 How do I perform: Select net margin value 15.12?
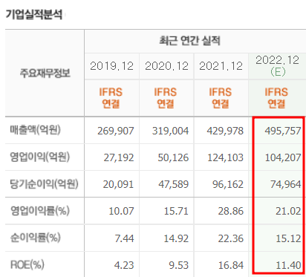click(x=289, y=238)
